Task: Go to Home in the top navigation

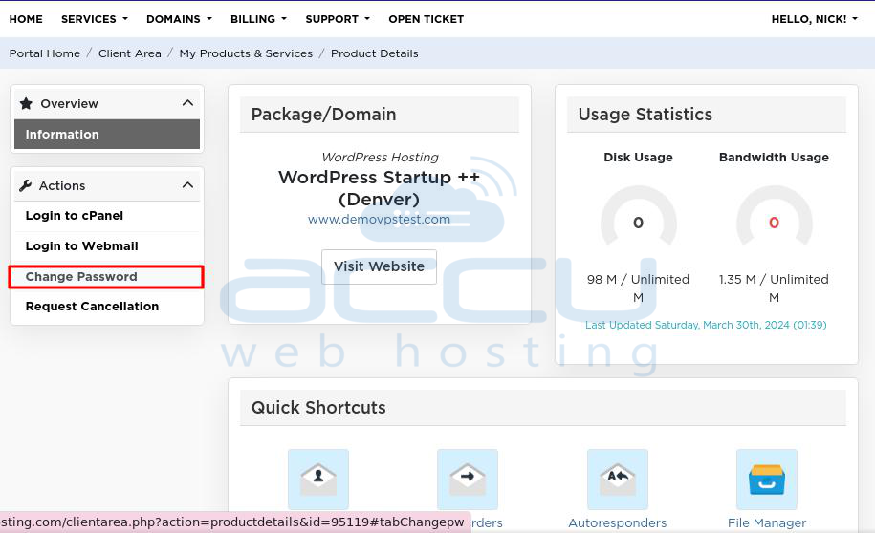Action: pyautogui.click(x=26, y=19)
